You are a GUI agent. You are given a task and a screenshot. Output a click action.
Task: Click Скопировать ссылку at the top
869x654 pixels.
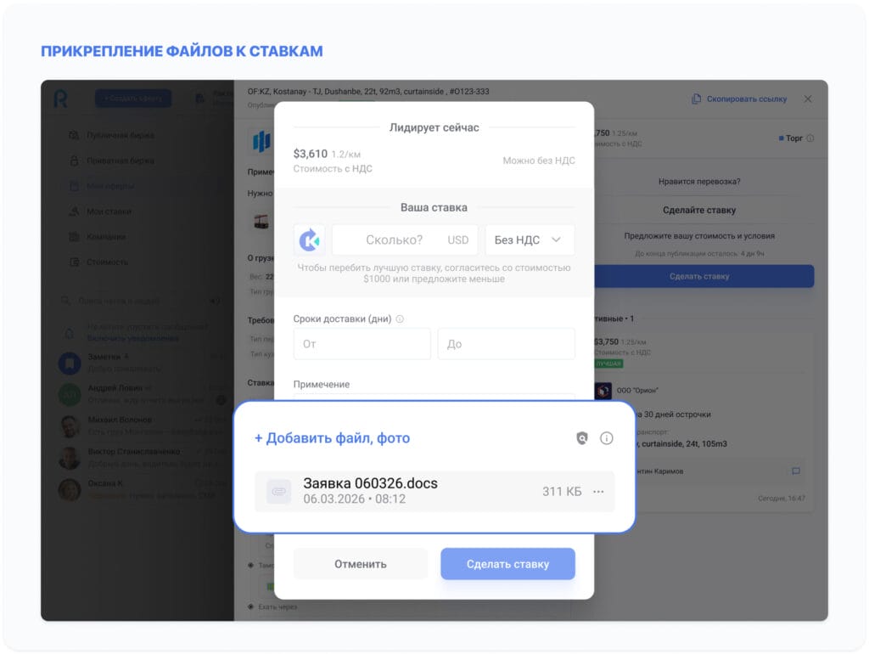(735, 98)
